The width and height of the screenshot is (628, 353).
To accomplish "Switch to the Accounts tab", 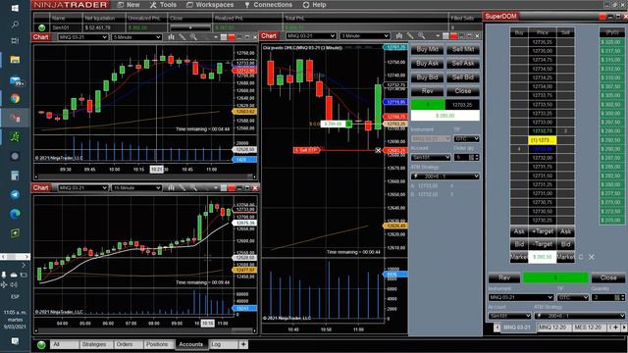I will tap(190, 344).
